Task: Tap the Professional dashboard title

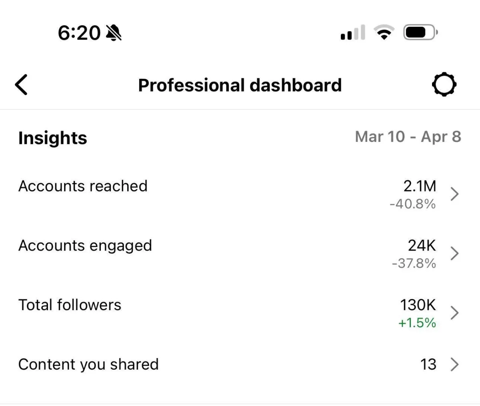Action: pos(240,85)
